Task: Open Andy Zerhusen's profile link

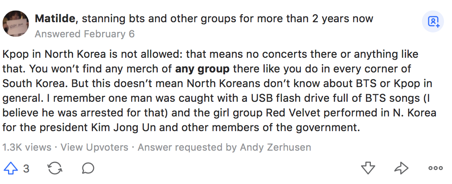Action: pos(275,147)
